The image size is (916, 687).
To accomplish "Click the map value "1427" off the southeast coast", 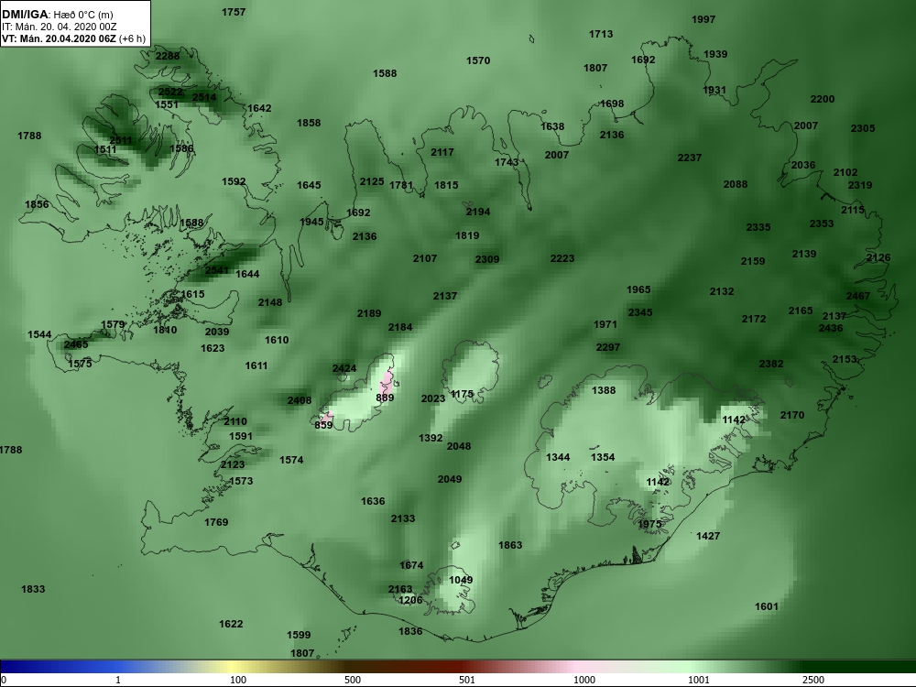I will (x=708, y=536).
